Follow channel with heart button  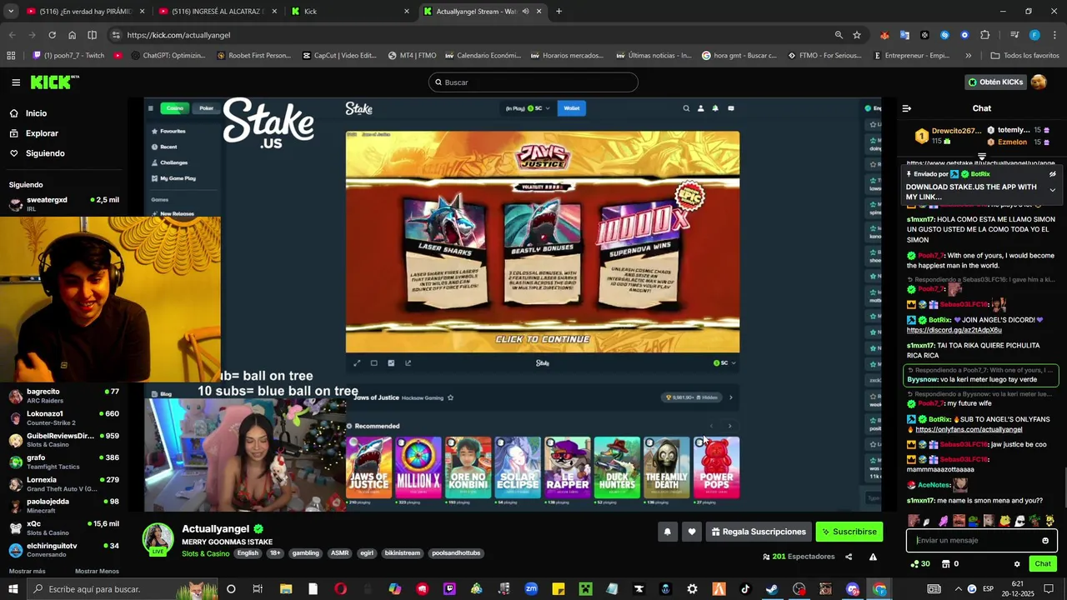tap(692, 532)
